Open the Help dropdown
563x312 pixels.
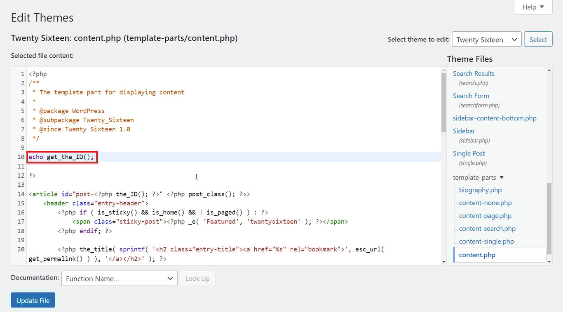(x=533, y=7)
